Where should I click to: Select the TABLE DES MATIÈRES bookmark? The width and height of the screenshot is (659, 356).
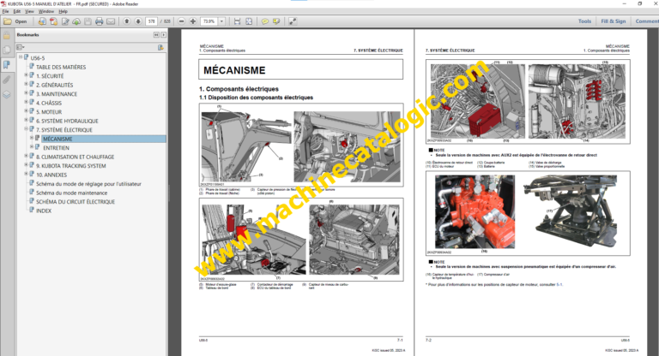(61, 67)
